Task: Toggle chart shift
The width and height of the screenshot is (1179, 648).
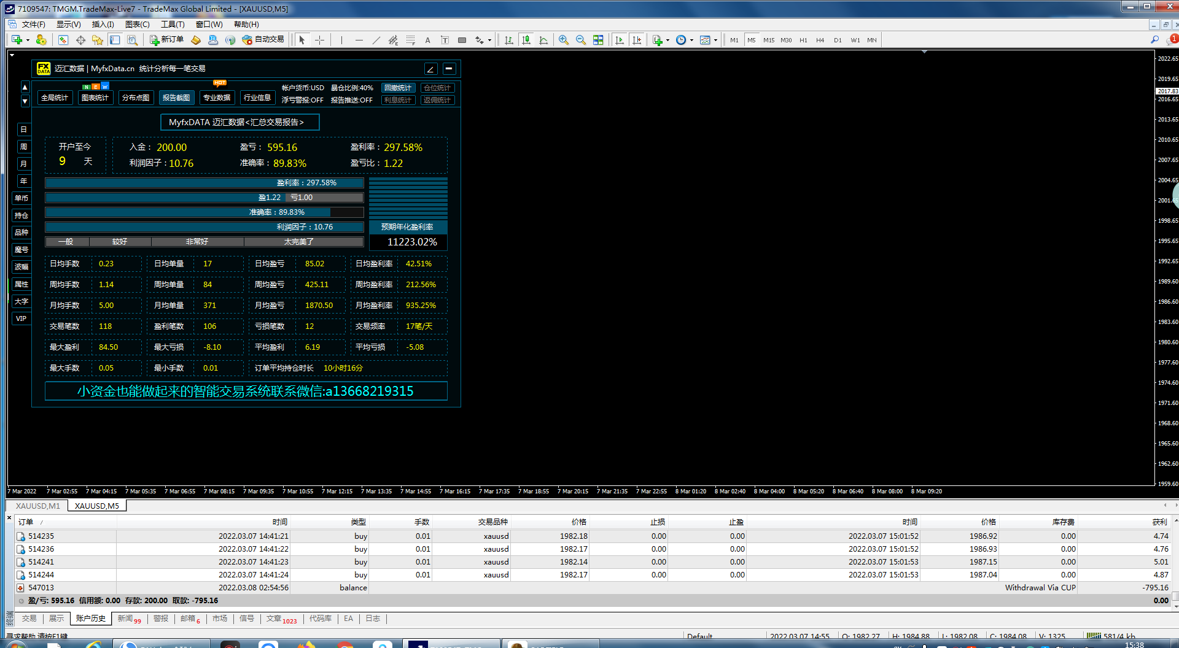Action: click(x=637, y=40)
